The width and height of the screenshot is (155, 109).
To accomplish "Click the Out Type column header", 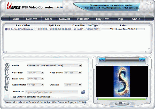I will pyautogui.click(x=93, y=25).
